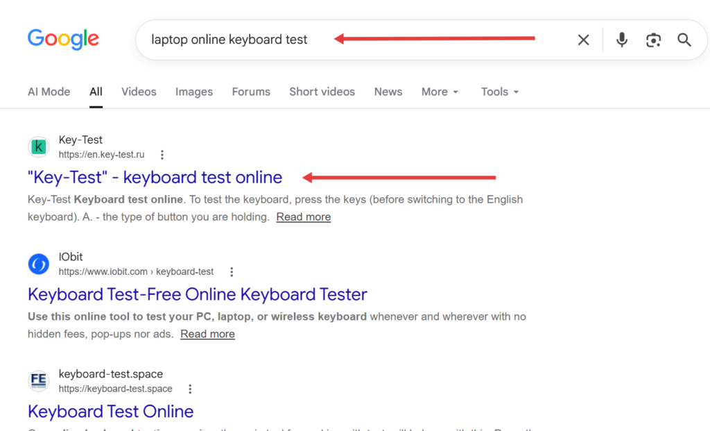The image size is (710, 431).
Task: Expand the More dropdown
Action: click(x=440, y=92)
